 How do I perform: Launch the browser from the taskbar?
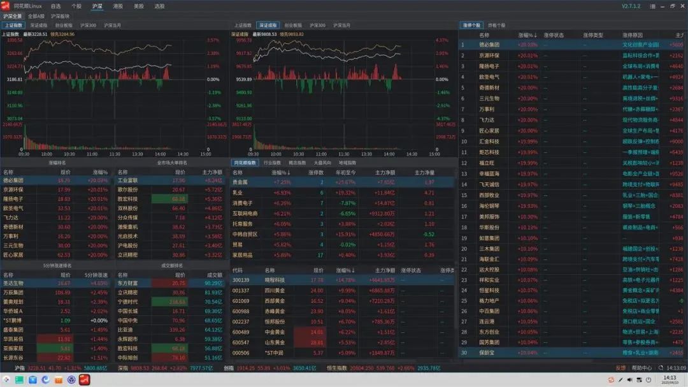click(46, 380)
